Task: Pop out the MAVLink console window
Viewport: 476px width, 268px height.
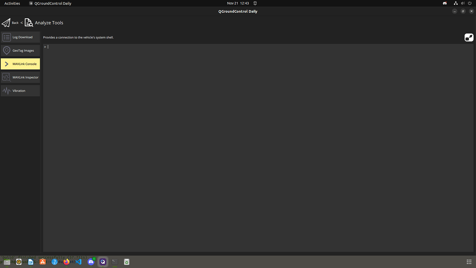Action: [x=469, y=37]
